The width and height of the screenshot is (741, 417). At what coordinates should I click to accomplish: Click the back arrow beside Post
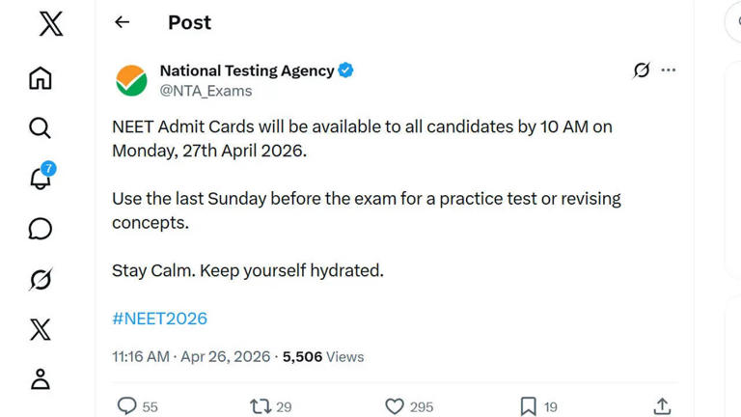122,22
